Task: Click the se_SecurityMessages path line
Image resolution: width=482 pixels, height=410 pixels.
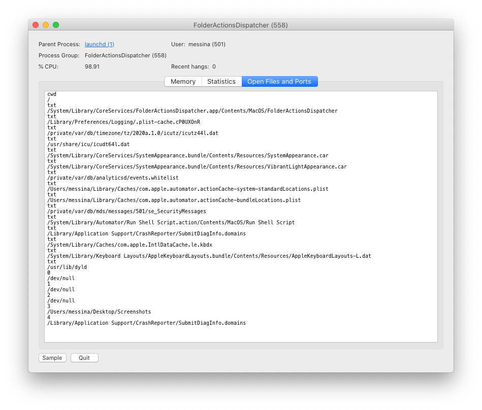Action: pyautogui.click(x=126, y=211)
